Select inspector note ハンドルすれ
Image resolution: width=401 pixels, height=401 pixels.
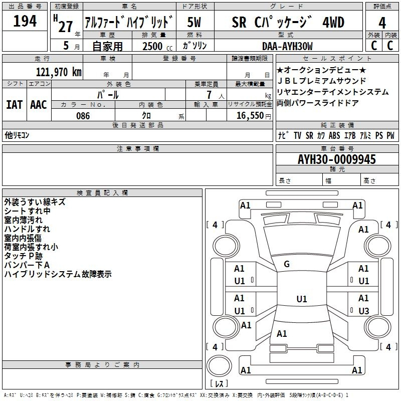(x=27, y=229)
